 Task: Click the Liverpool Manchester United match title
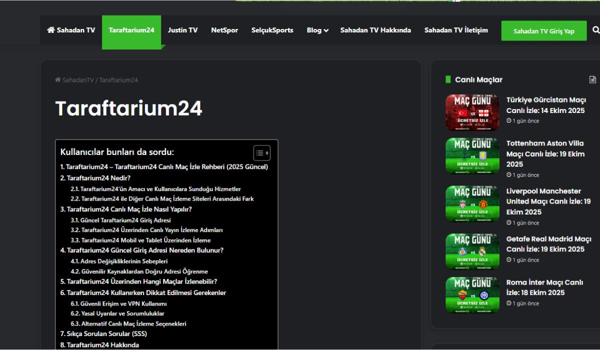pyautogui.click(x=548, y=201)
